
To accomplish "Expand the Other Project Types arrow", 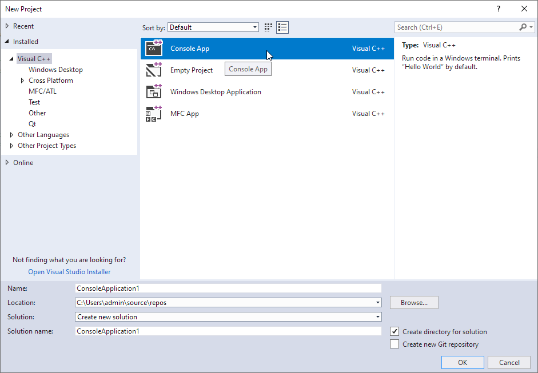I will [x=11, y=146].
